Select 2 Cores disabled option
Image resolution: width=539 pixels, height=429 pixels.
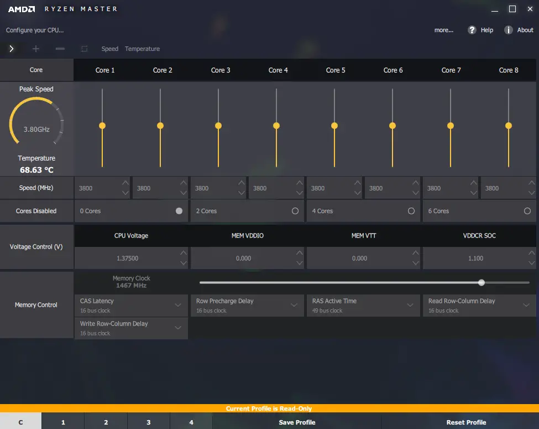click(x=295, y=211)
